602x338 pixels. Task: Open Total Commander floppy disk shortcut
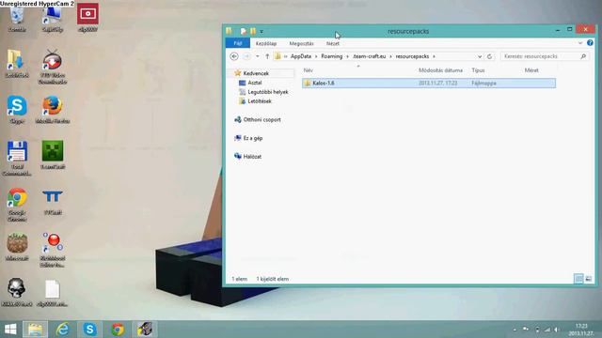coord(17,159)
